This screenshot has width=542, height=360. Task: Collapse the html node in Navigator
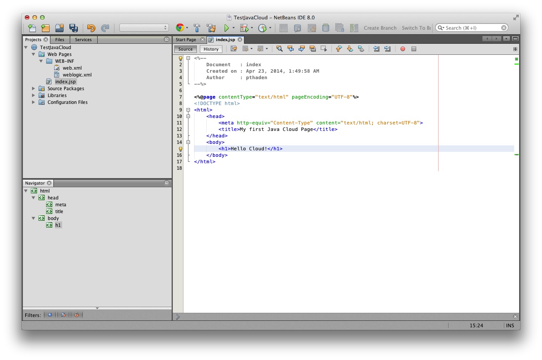click(x=26, y=191)
